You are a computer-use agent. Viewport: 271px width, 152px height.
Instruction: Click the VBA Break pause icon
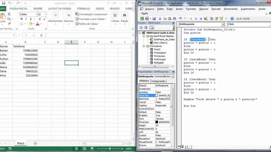click(196, 19)
